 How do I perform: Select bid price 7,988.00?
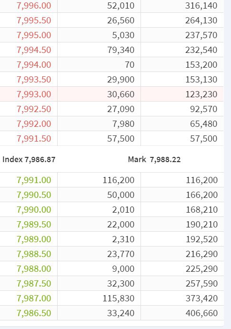click(x=34, y=268)
